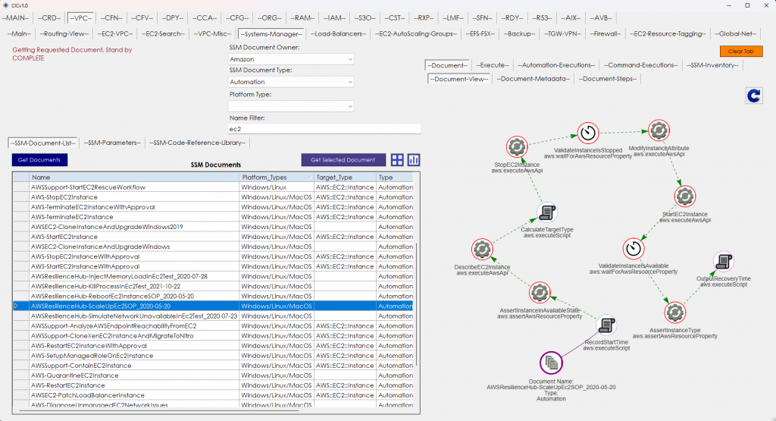Click the Name Filter text field
776x421 pixels.
pos(324,130)
